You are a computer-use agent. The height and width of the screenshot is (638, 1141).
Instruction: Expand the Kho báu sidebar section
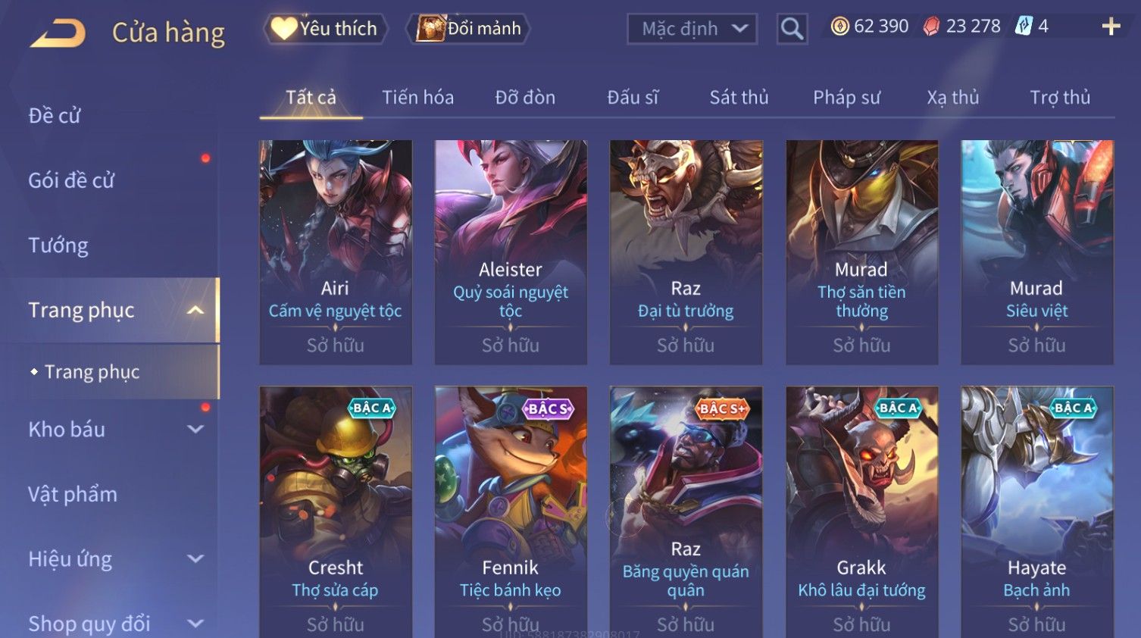195,429
